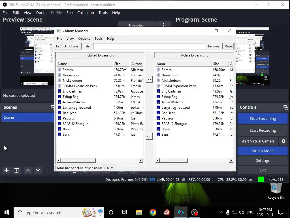Open File Explorer from taskbar
The image size is (290, 218).
point(139,212)
